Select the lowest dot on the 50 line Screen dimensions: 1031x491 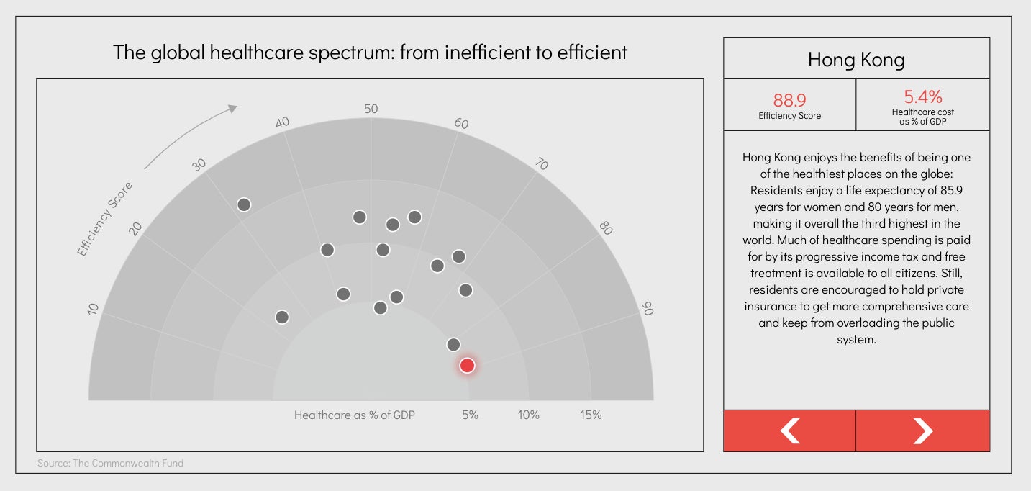[381, 307]
